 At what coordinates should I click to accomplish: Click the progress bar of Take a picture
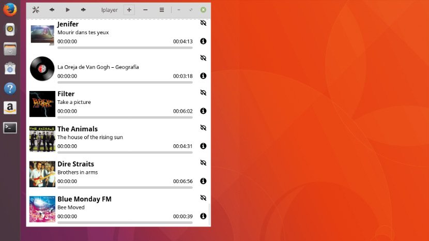point(125,117)
